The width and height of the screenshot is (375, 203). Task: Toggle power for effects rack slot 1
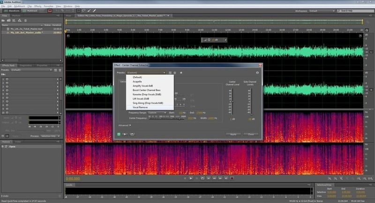click(7, 79)
